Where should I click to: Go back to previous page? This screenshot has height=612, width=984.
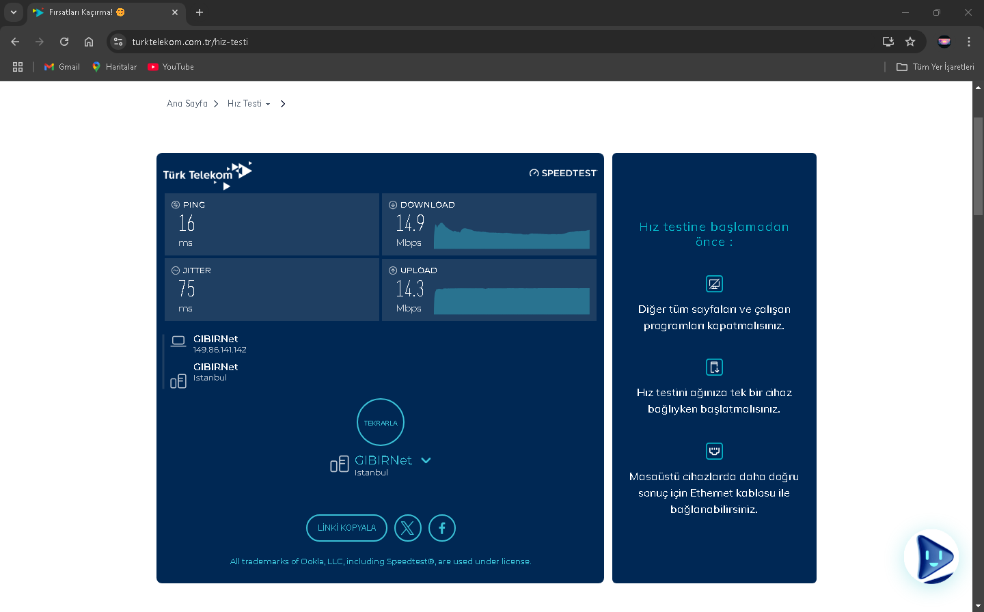pos(15,42)
